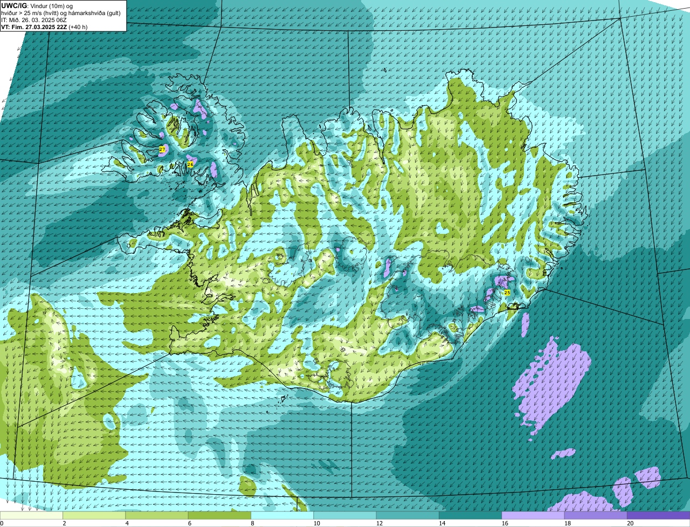
Task: Select the 0–2 m/s pale yellow legend swatch
Action: tap(31, 515)
